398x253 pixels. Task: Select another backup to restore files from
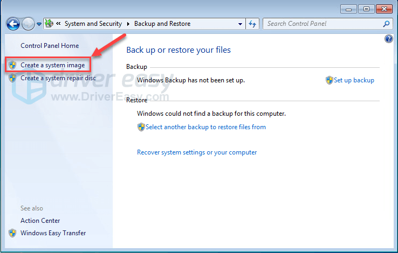pyautogui.click(x=205, y=127)
